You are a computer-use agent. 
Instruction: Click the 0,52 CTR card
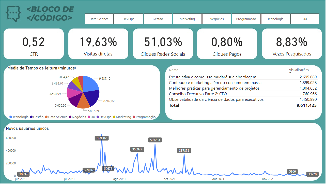point(33,43)
